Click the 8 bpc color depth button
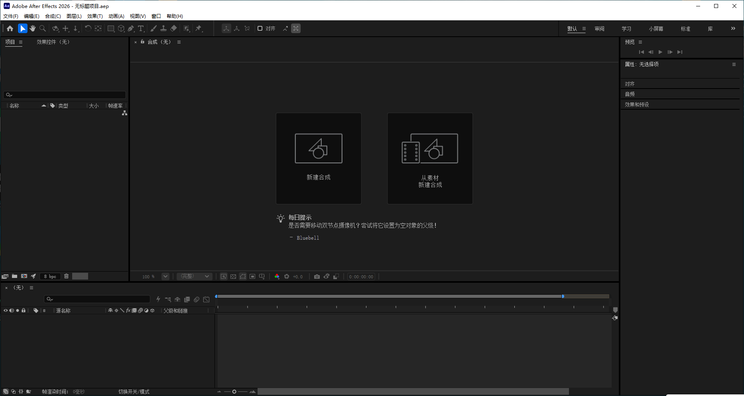The image size is (744, 396). [50, 276]
